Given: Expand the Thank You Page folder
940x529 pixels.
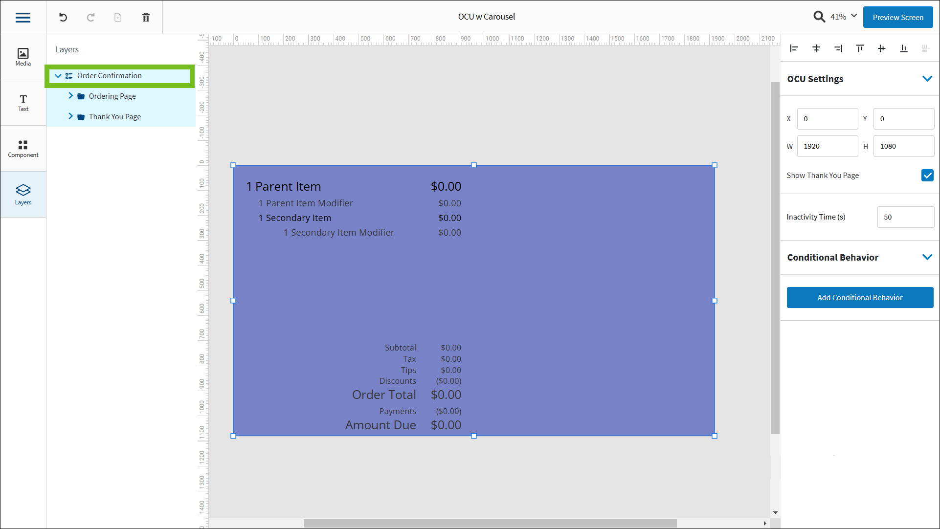Looking at the screenshot, I should tap(70, 116).
